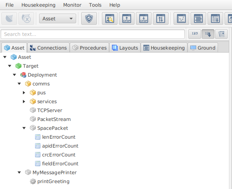Expand the pus tree node
Viewport: 232px width, 189px height.
point(24,92)
